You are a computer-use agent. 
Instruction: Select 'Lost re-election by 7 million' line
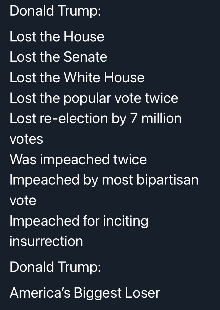[96, 119]
